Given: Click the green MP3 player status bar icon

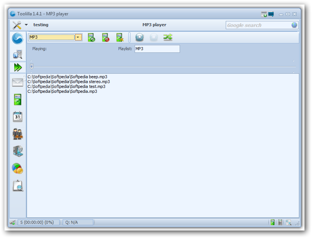Looking at the screenshot, I should 273,222.
